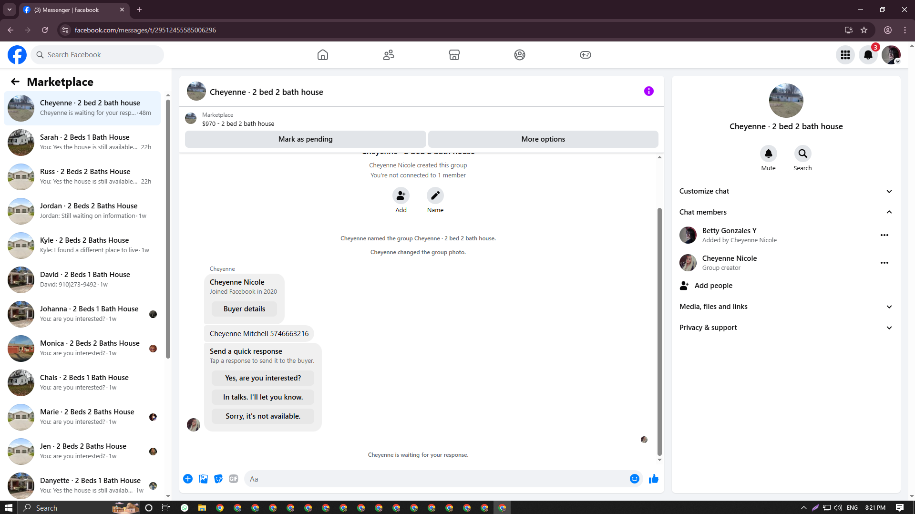915x514 pixels.
Task: Open Monica 2 Beds 2 Baths House conversation
Action: 82,349
